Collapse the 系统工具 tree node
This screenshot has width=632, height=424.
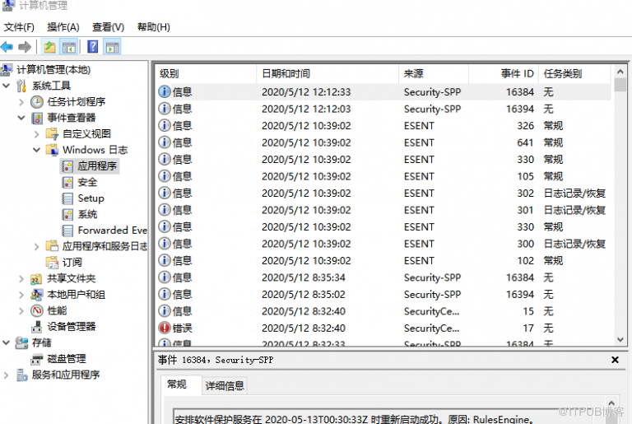coord(6,86)
